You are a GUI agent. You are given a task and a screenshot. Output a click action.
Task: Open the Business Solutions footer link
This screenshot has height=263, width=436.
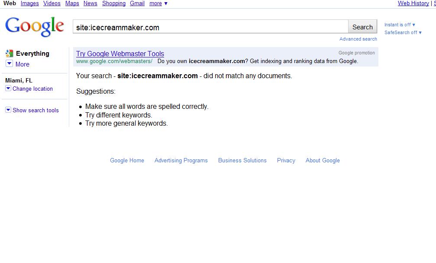[x=242, y=160]
